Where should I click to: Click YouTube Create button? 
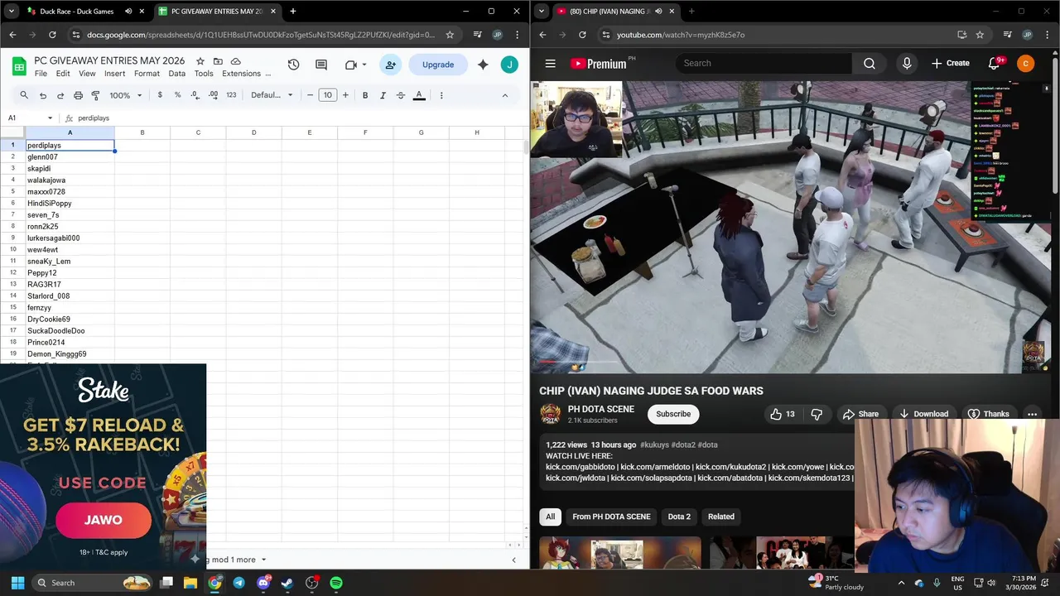pos(950,64)
